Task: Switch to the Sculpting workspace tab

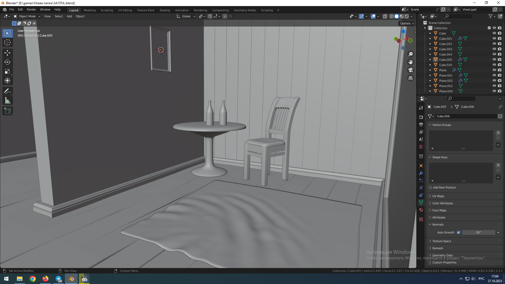Action: pos(107,10)
